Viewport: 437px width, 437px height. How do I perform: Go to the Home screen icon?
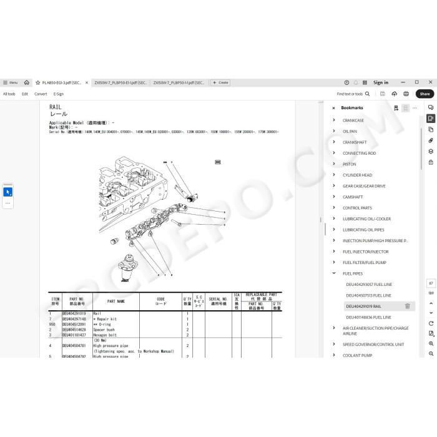(27, 82)
